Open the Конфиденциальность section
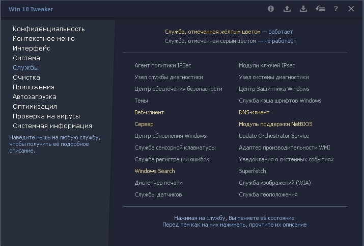The width and height of the screenshot is (364, 246). (x=48, y=29)
